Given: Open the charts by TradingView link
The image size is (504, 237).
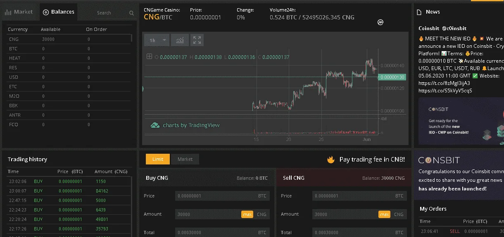Looking at the screenshot, I should (185, 125).
